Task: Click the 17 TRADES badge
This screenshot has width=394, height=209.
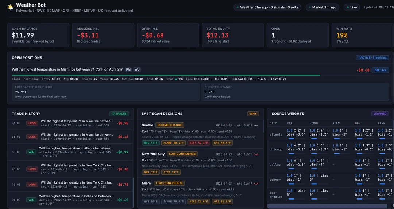Action: (119, 114)
